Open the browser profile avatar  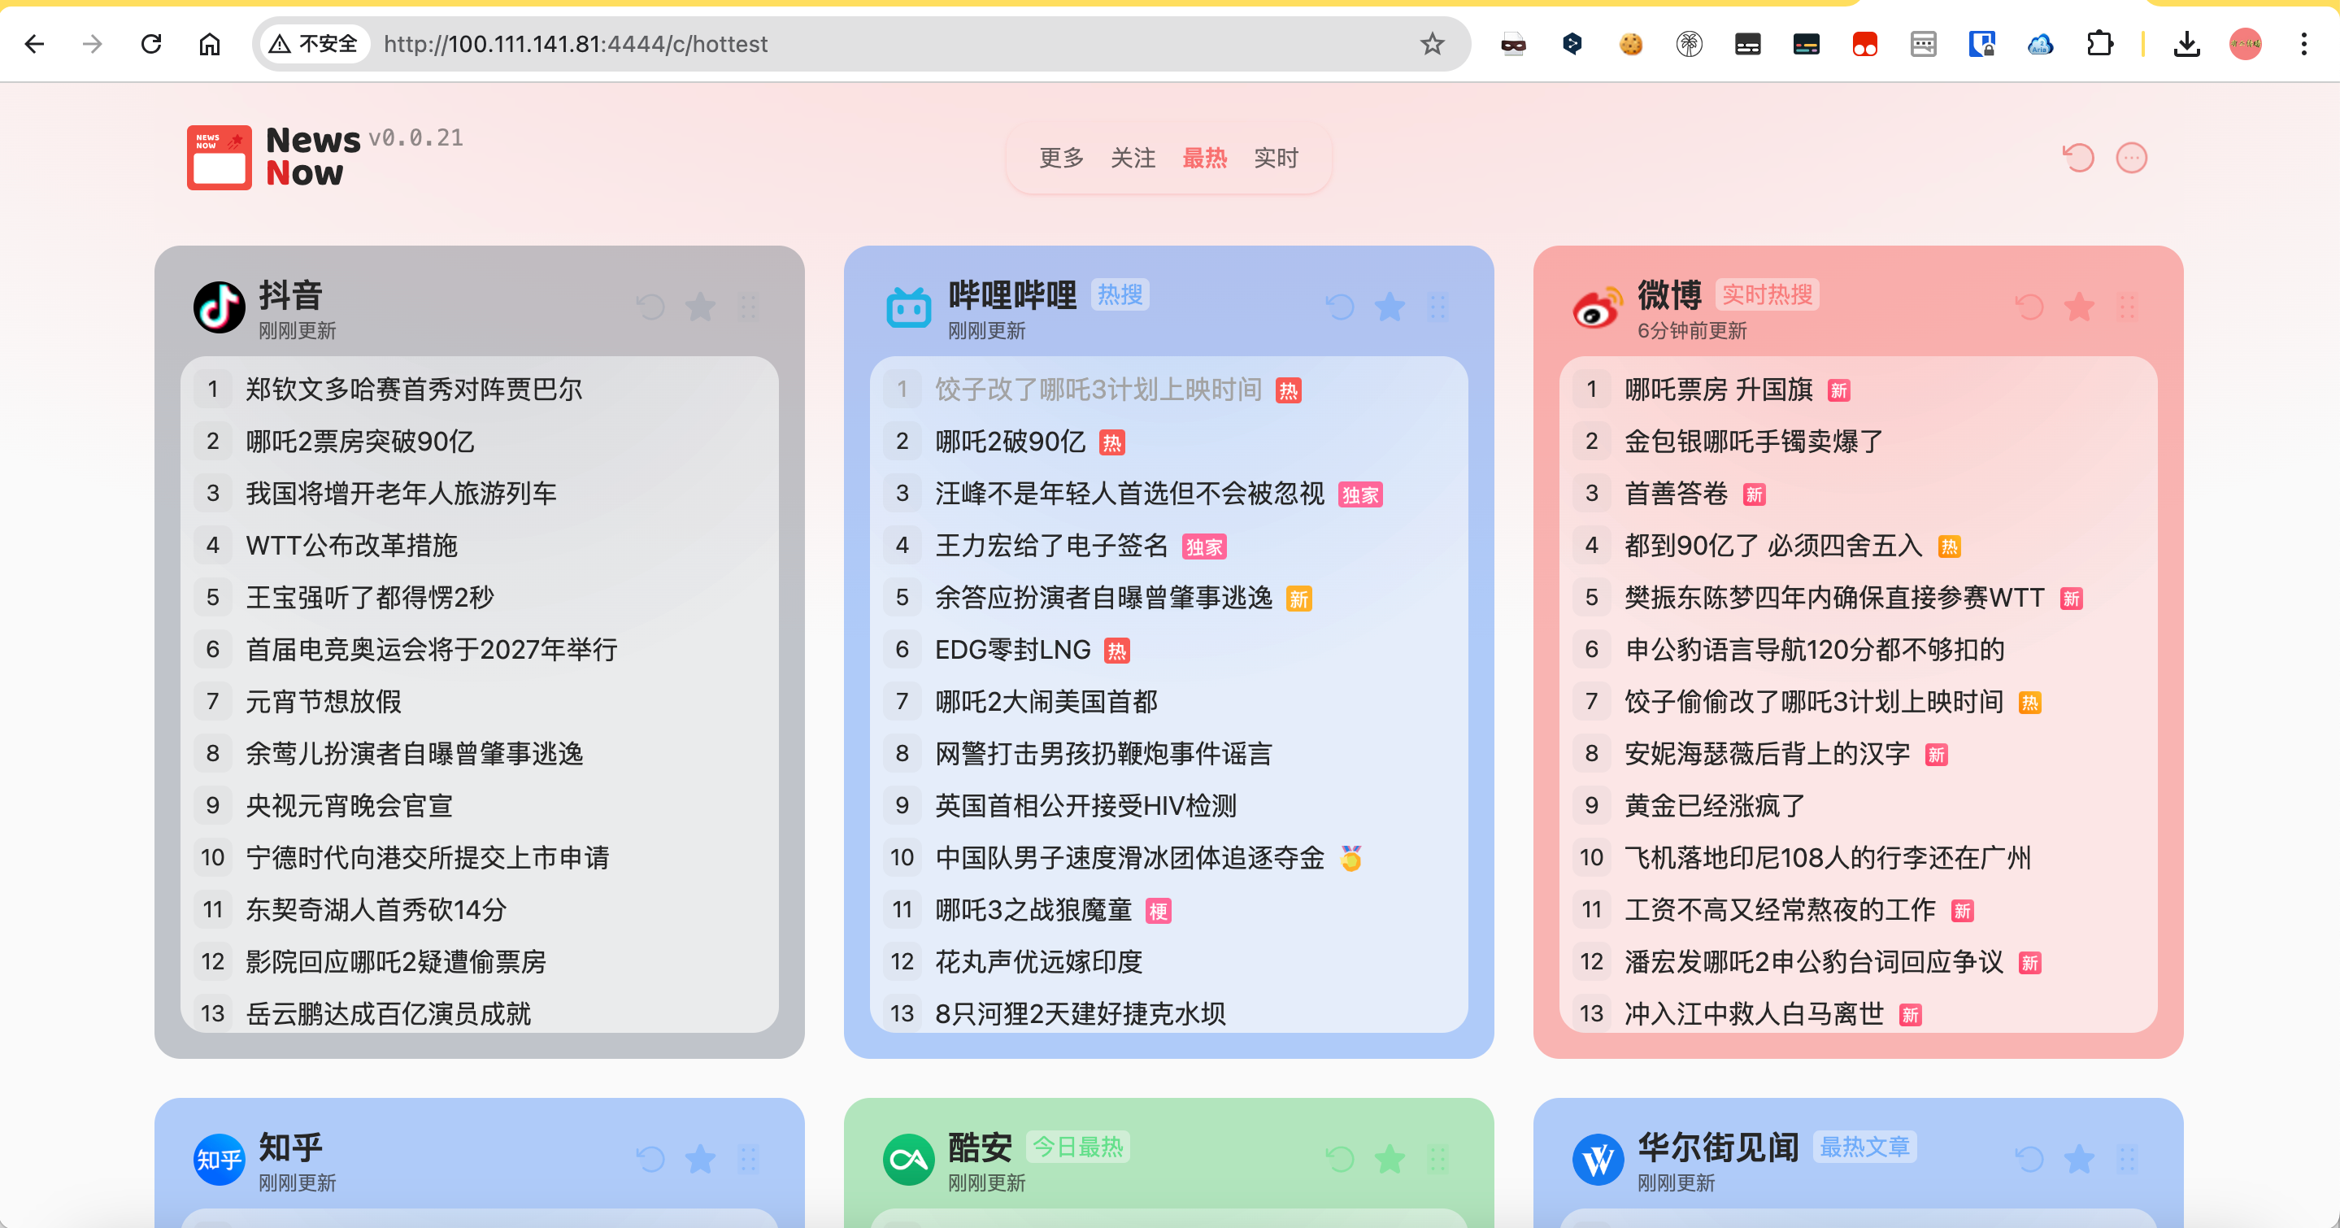pos(2245,44)
